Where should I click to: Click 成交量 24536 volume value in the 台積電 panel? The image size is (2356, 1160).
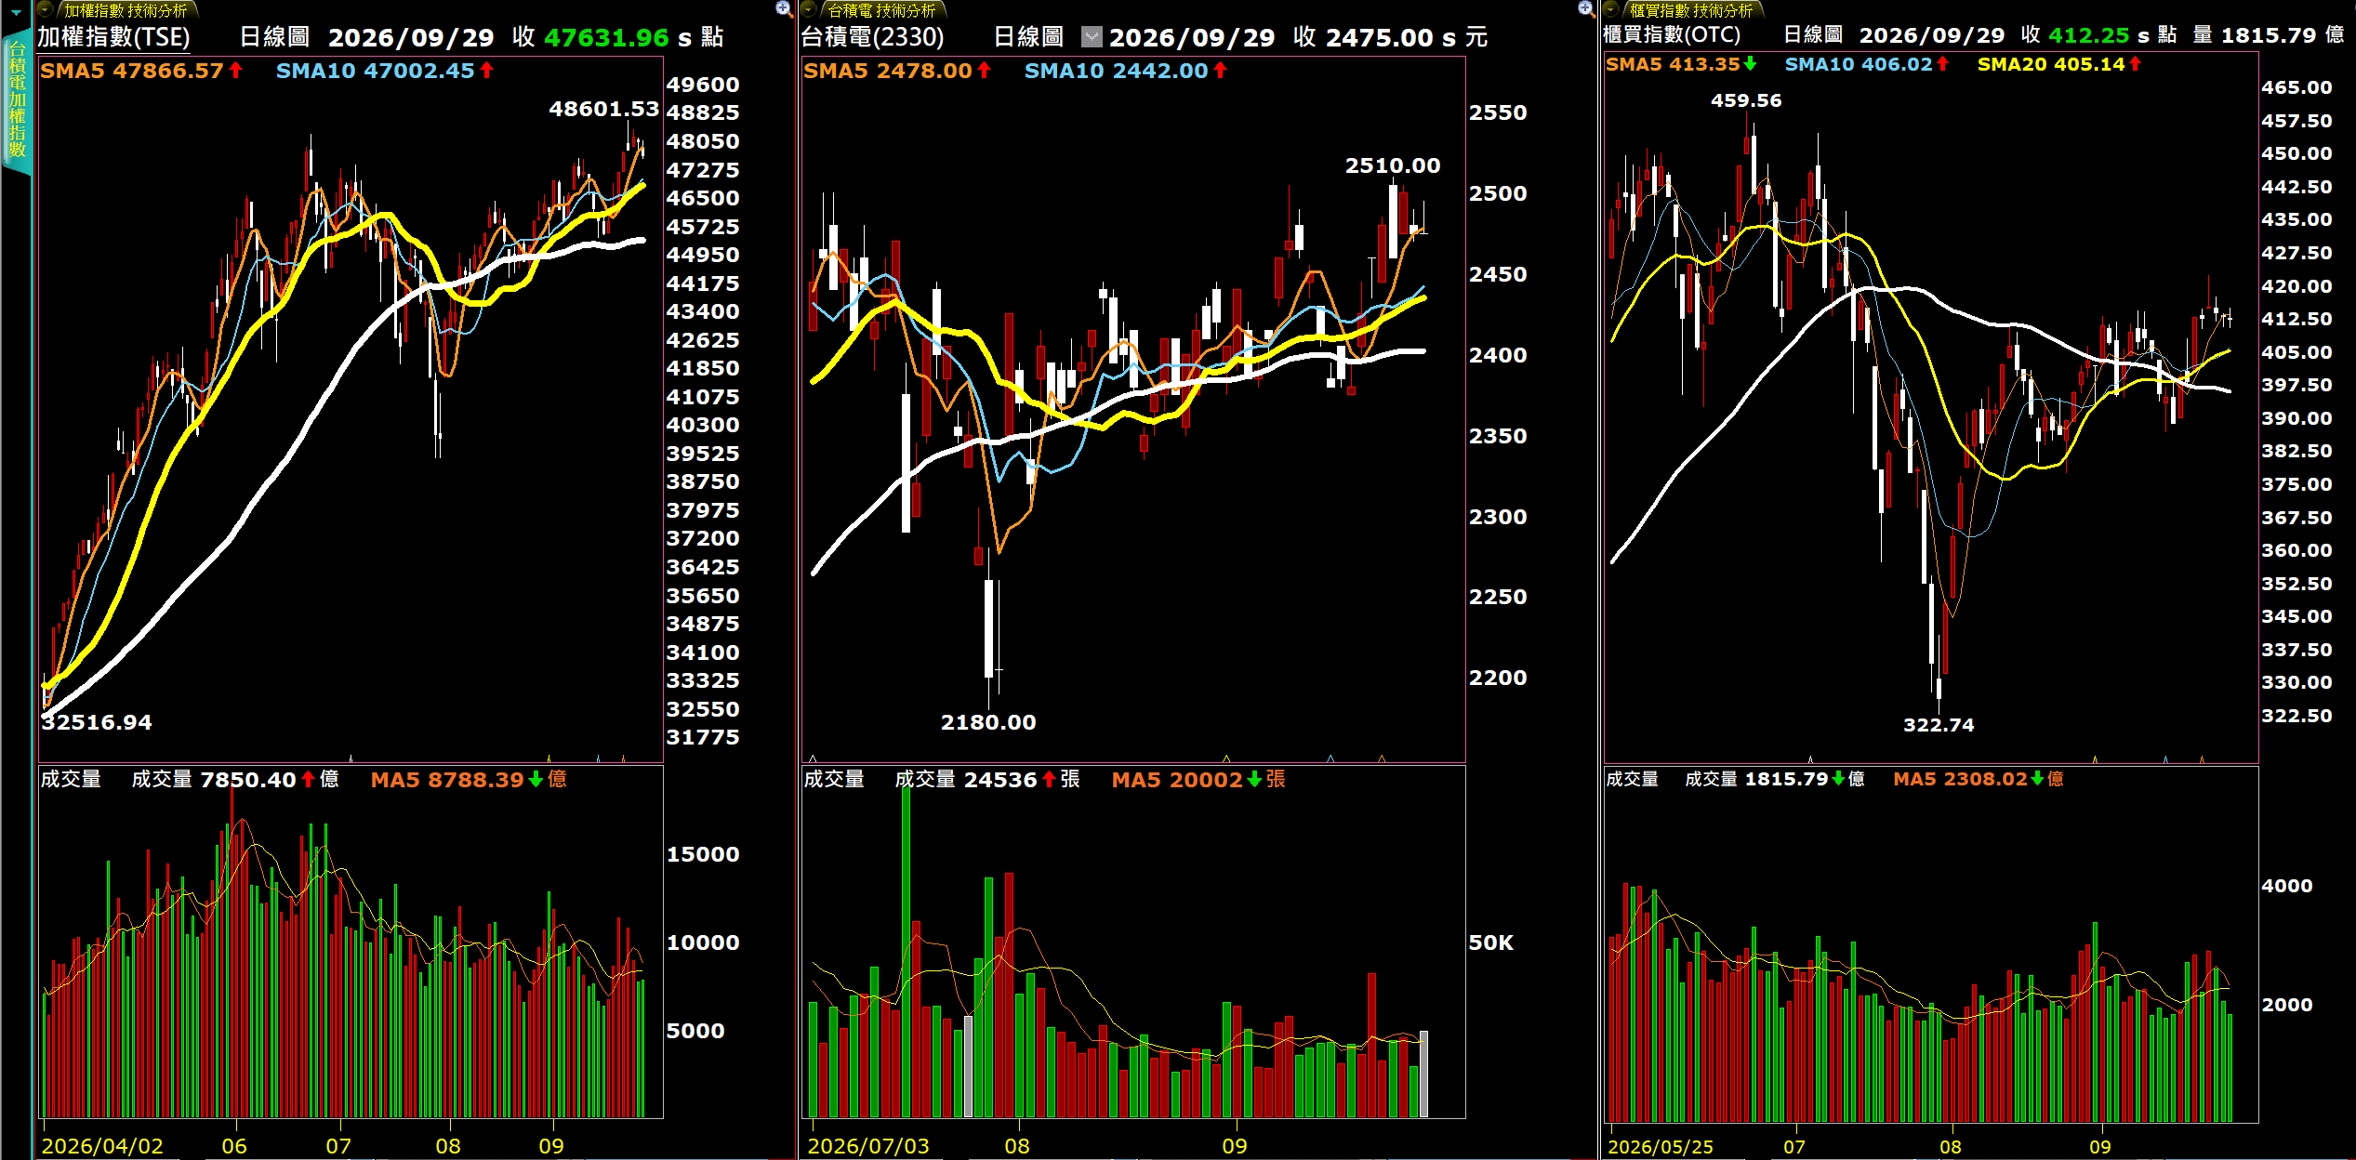click(x=987, y=780)
